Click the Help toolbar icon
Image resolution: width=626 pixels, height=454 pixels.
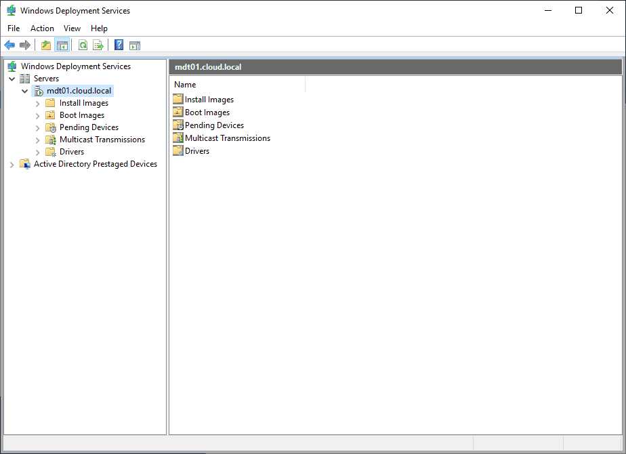tap(119, 45)
